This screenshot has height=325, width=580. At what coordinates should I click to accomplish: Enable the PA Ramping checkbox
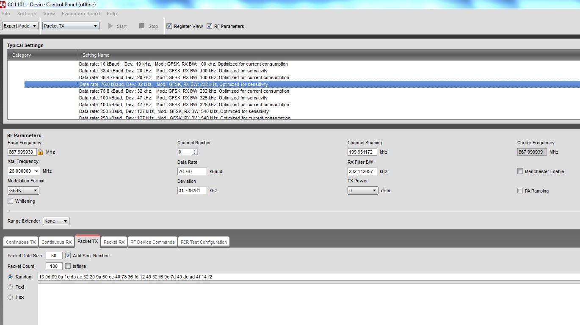520,191
